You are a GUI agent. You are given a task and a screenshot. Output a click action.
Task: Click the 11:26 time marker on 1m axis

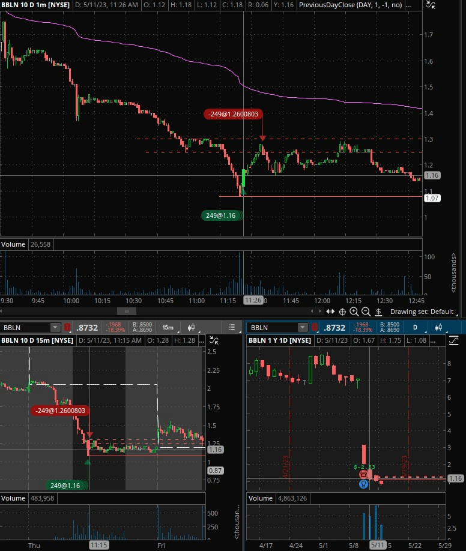point(253,301)
